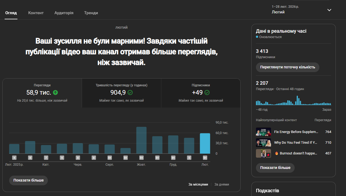Switch the chart to За днями view
Screen dimensions: 346x196
(x=222, y=184)
